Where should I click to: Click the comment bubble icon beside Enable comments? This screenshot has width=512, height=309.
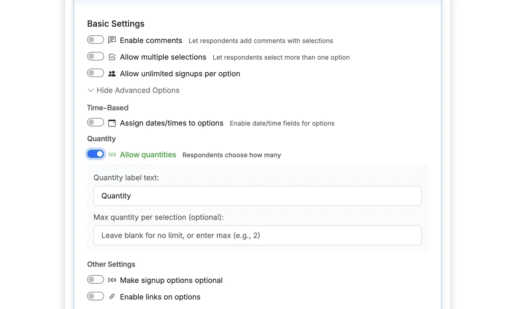111,40
